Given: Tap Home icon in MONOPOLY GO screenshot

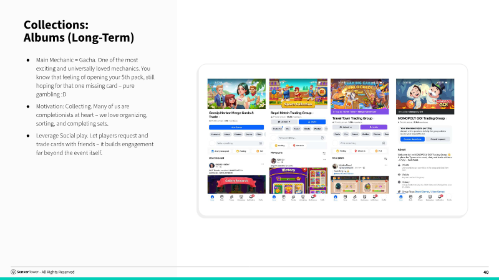Looking at the screenshot, I should pos(401,198).
